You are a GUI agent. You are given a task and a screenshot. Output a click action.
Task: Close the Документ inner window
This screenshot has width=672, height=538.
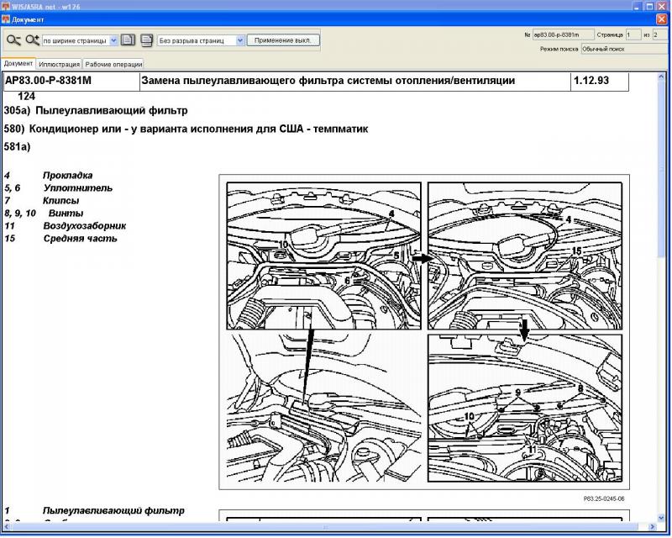click(x=662, y=19)
